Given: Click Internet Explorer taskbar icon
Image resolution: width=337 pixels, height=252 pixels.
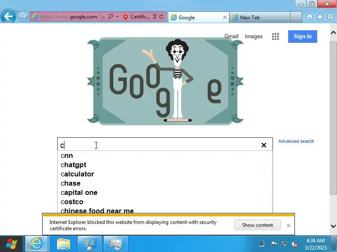Looking at the screenshot, I should point(36,244).
